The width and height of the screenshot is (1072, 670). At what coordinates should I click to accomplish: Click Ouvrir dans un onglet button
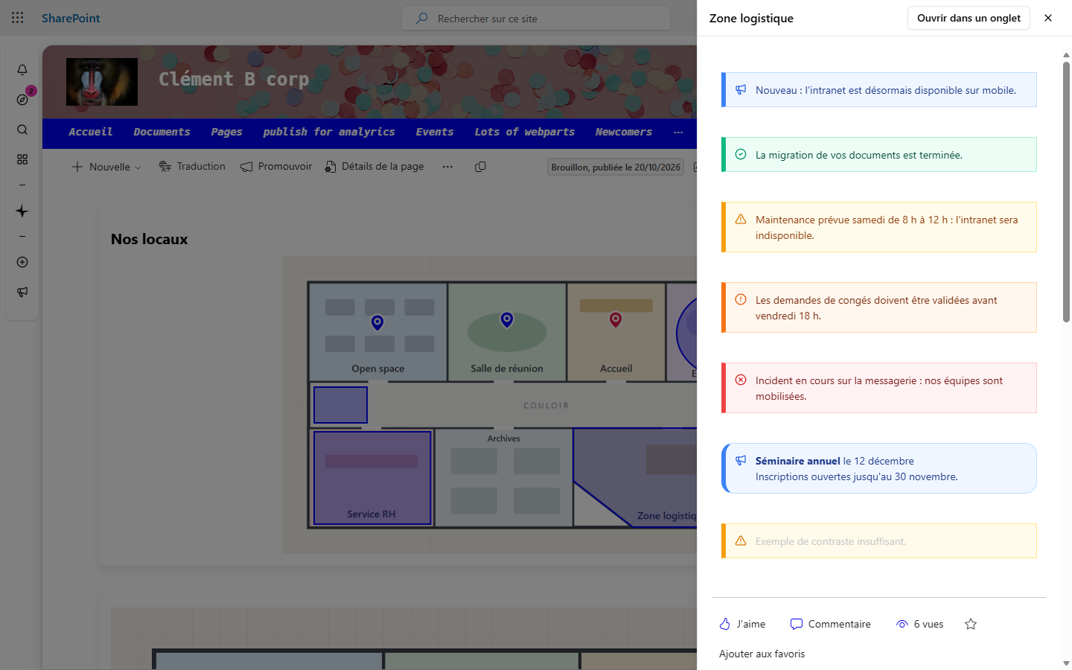(969, 18)
